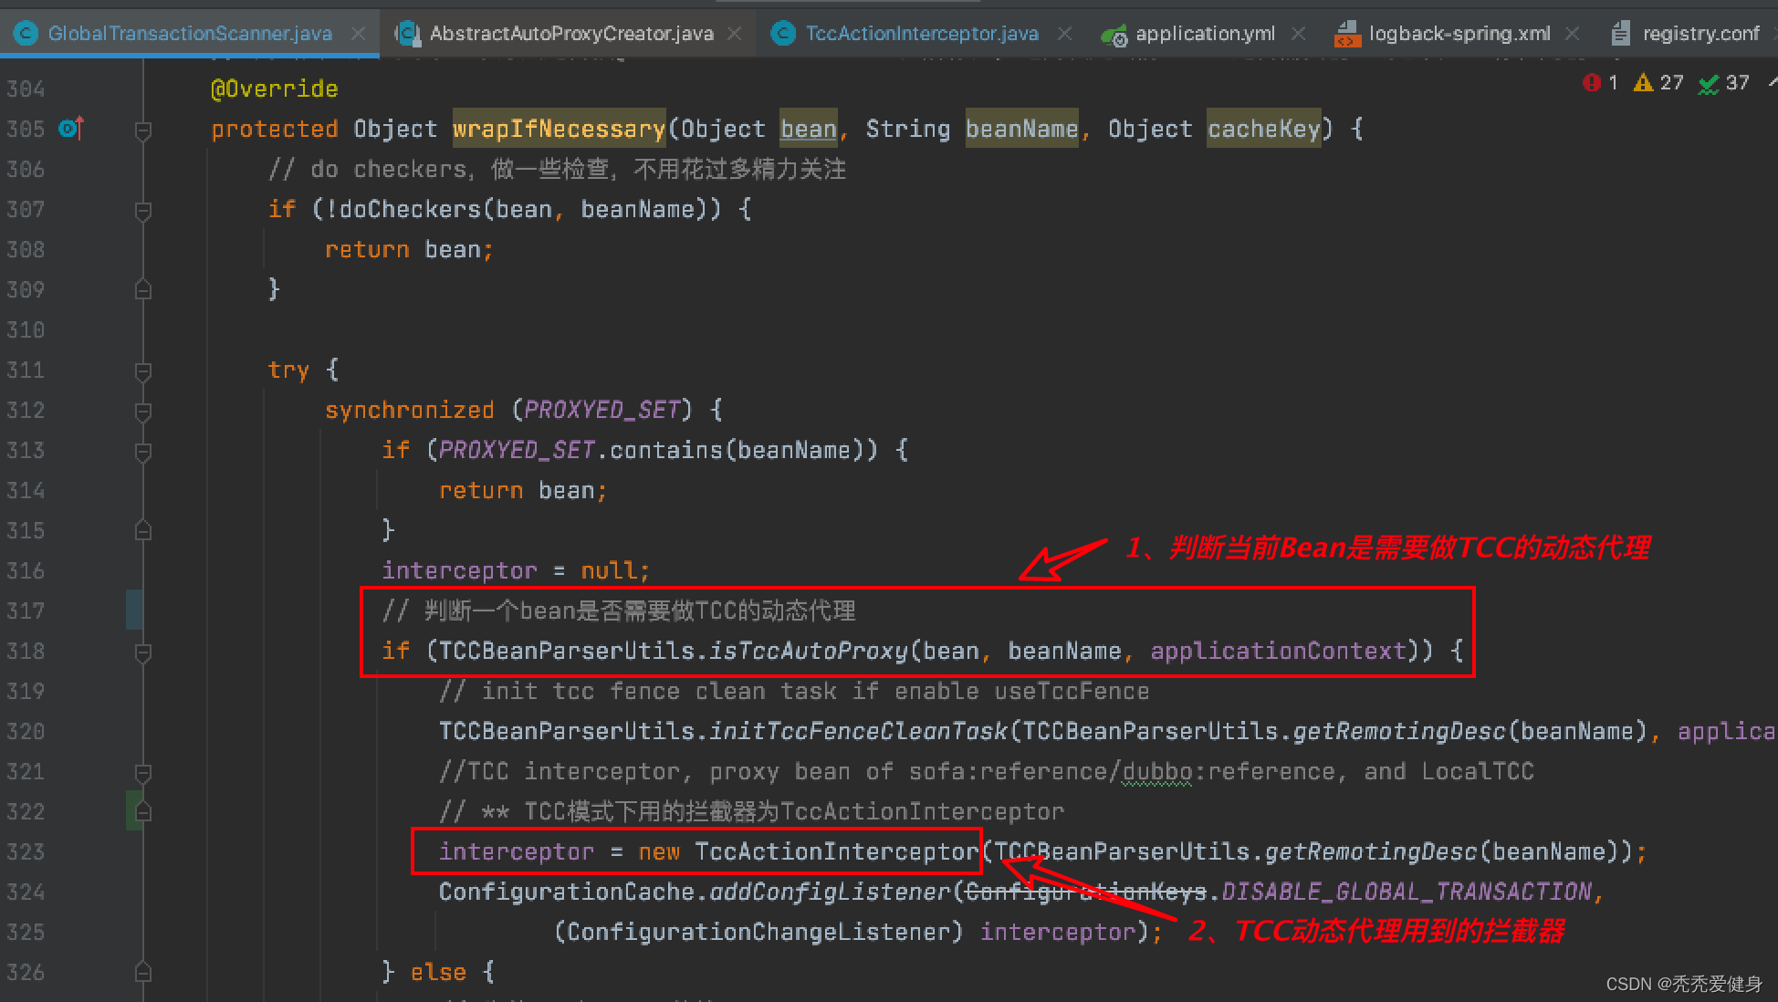Click addConfigListener method call
Screen dimensions: 1778x1002
click(831, 892)
